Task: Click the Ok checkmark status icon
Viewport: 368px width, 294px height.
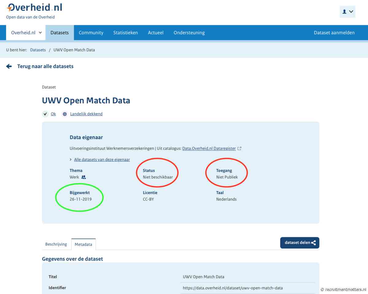Action: [45, 114]
